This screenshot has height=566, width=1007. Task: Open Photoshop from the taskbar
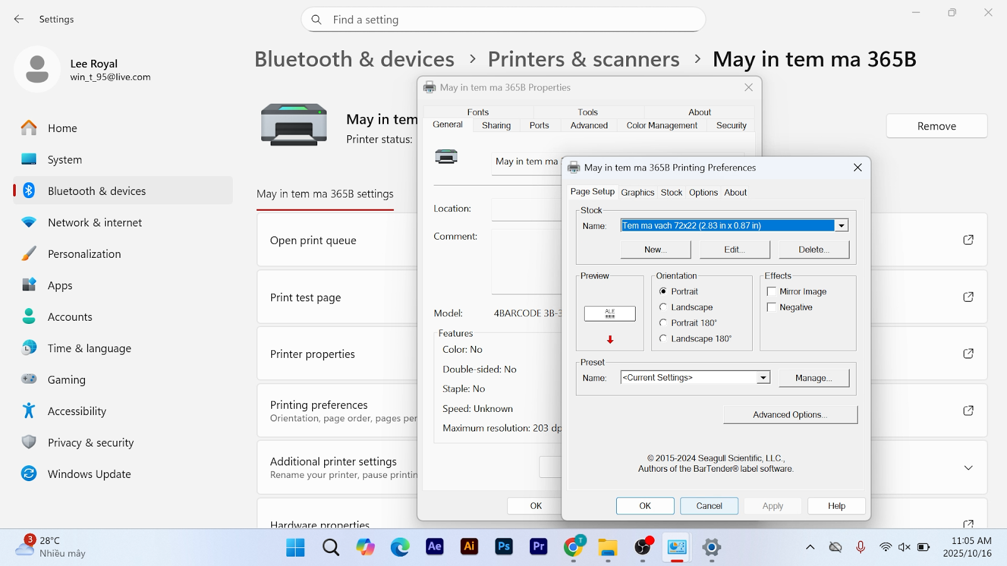(503, 547)
